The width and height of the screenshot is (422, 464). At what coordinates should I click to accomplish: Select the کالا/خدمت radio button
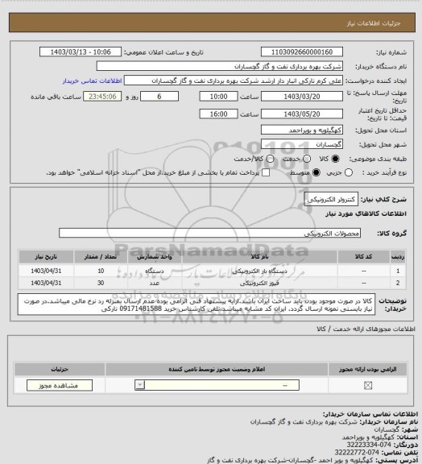(x=270, y=159)
